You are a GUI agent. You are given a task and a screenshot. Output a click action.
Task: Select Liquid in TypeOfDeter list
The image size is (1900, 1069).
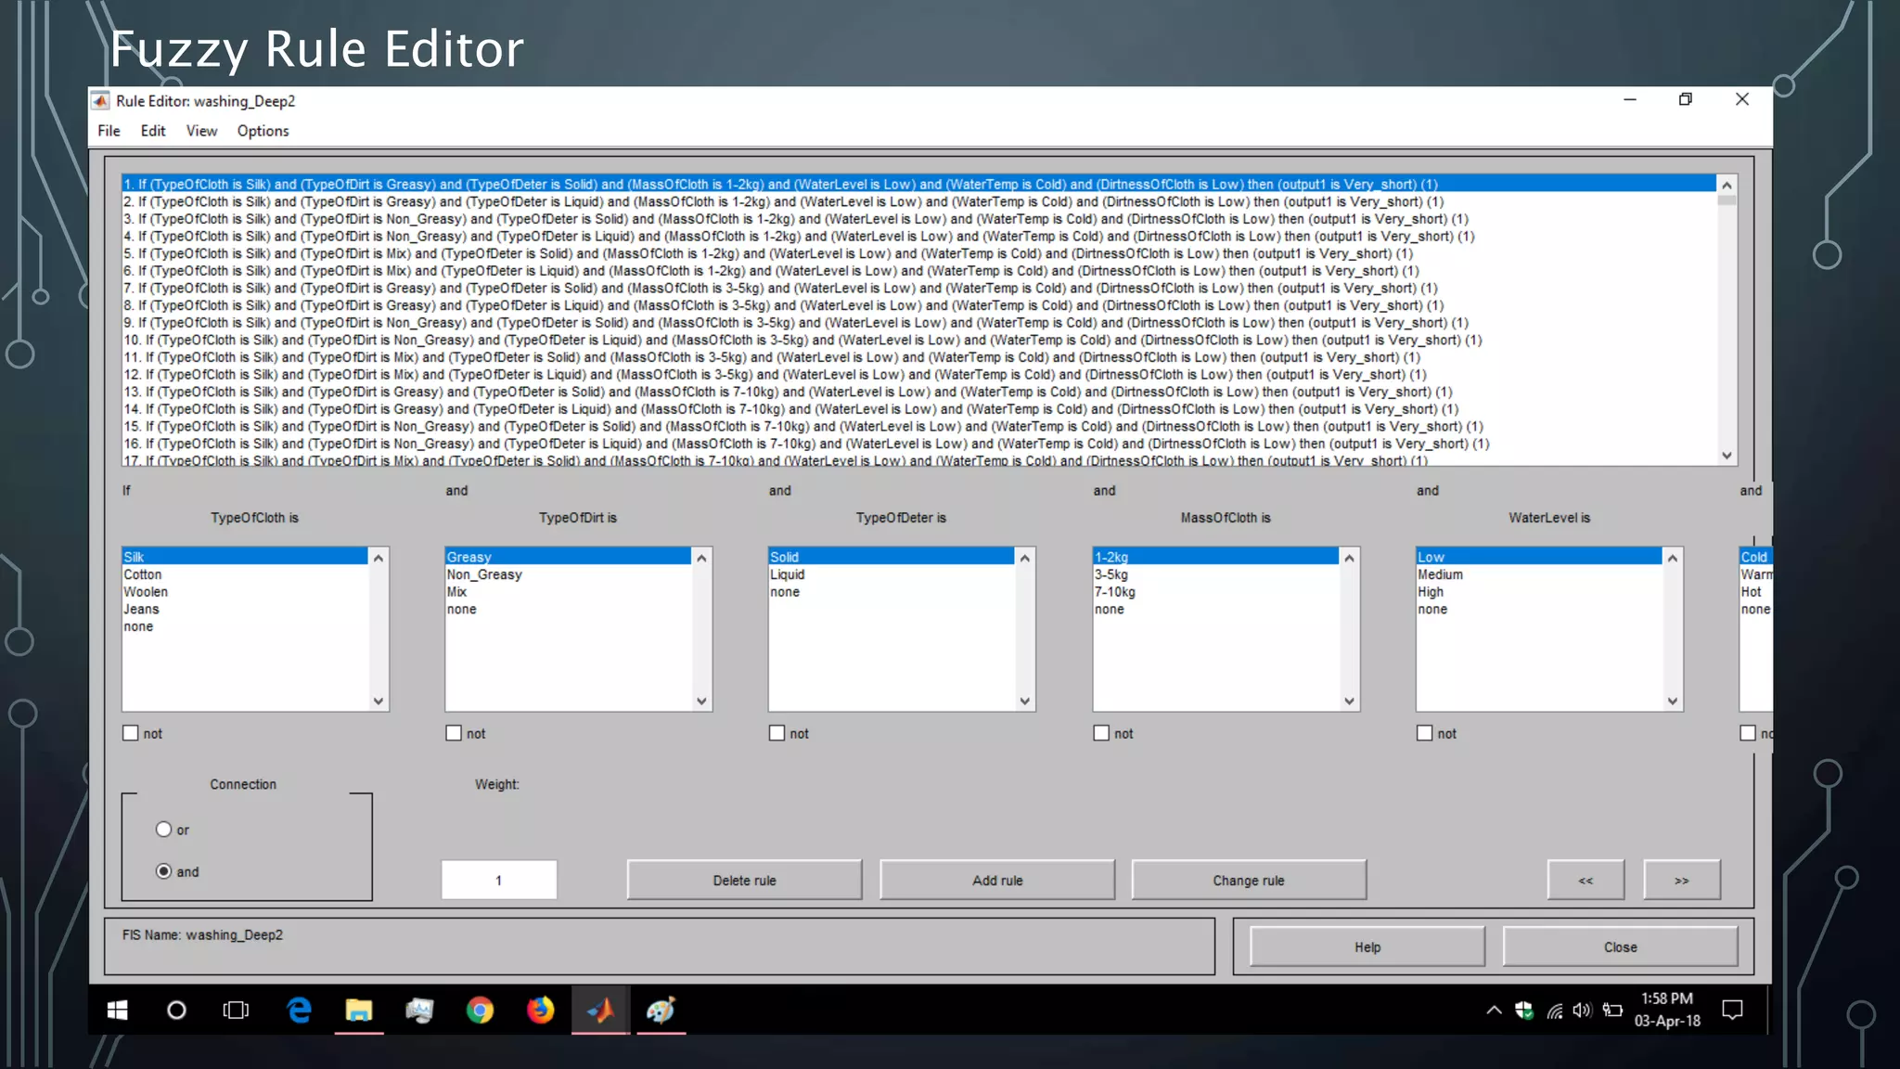click(891, 574)
